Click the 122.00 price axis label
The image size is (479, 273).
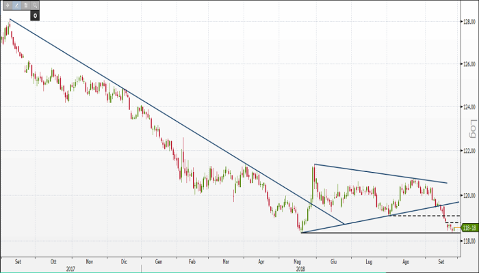[x=469, y=151]
